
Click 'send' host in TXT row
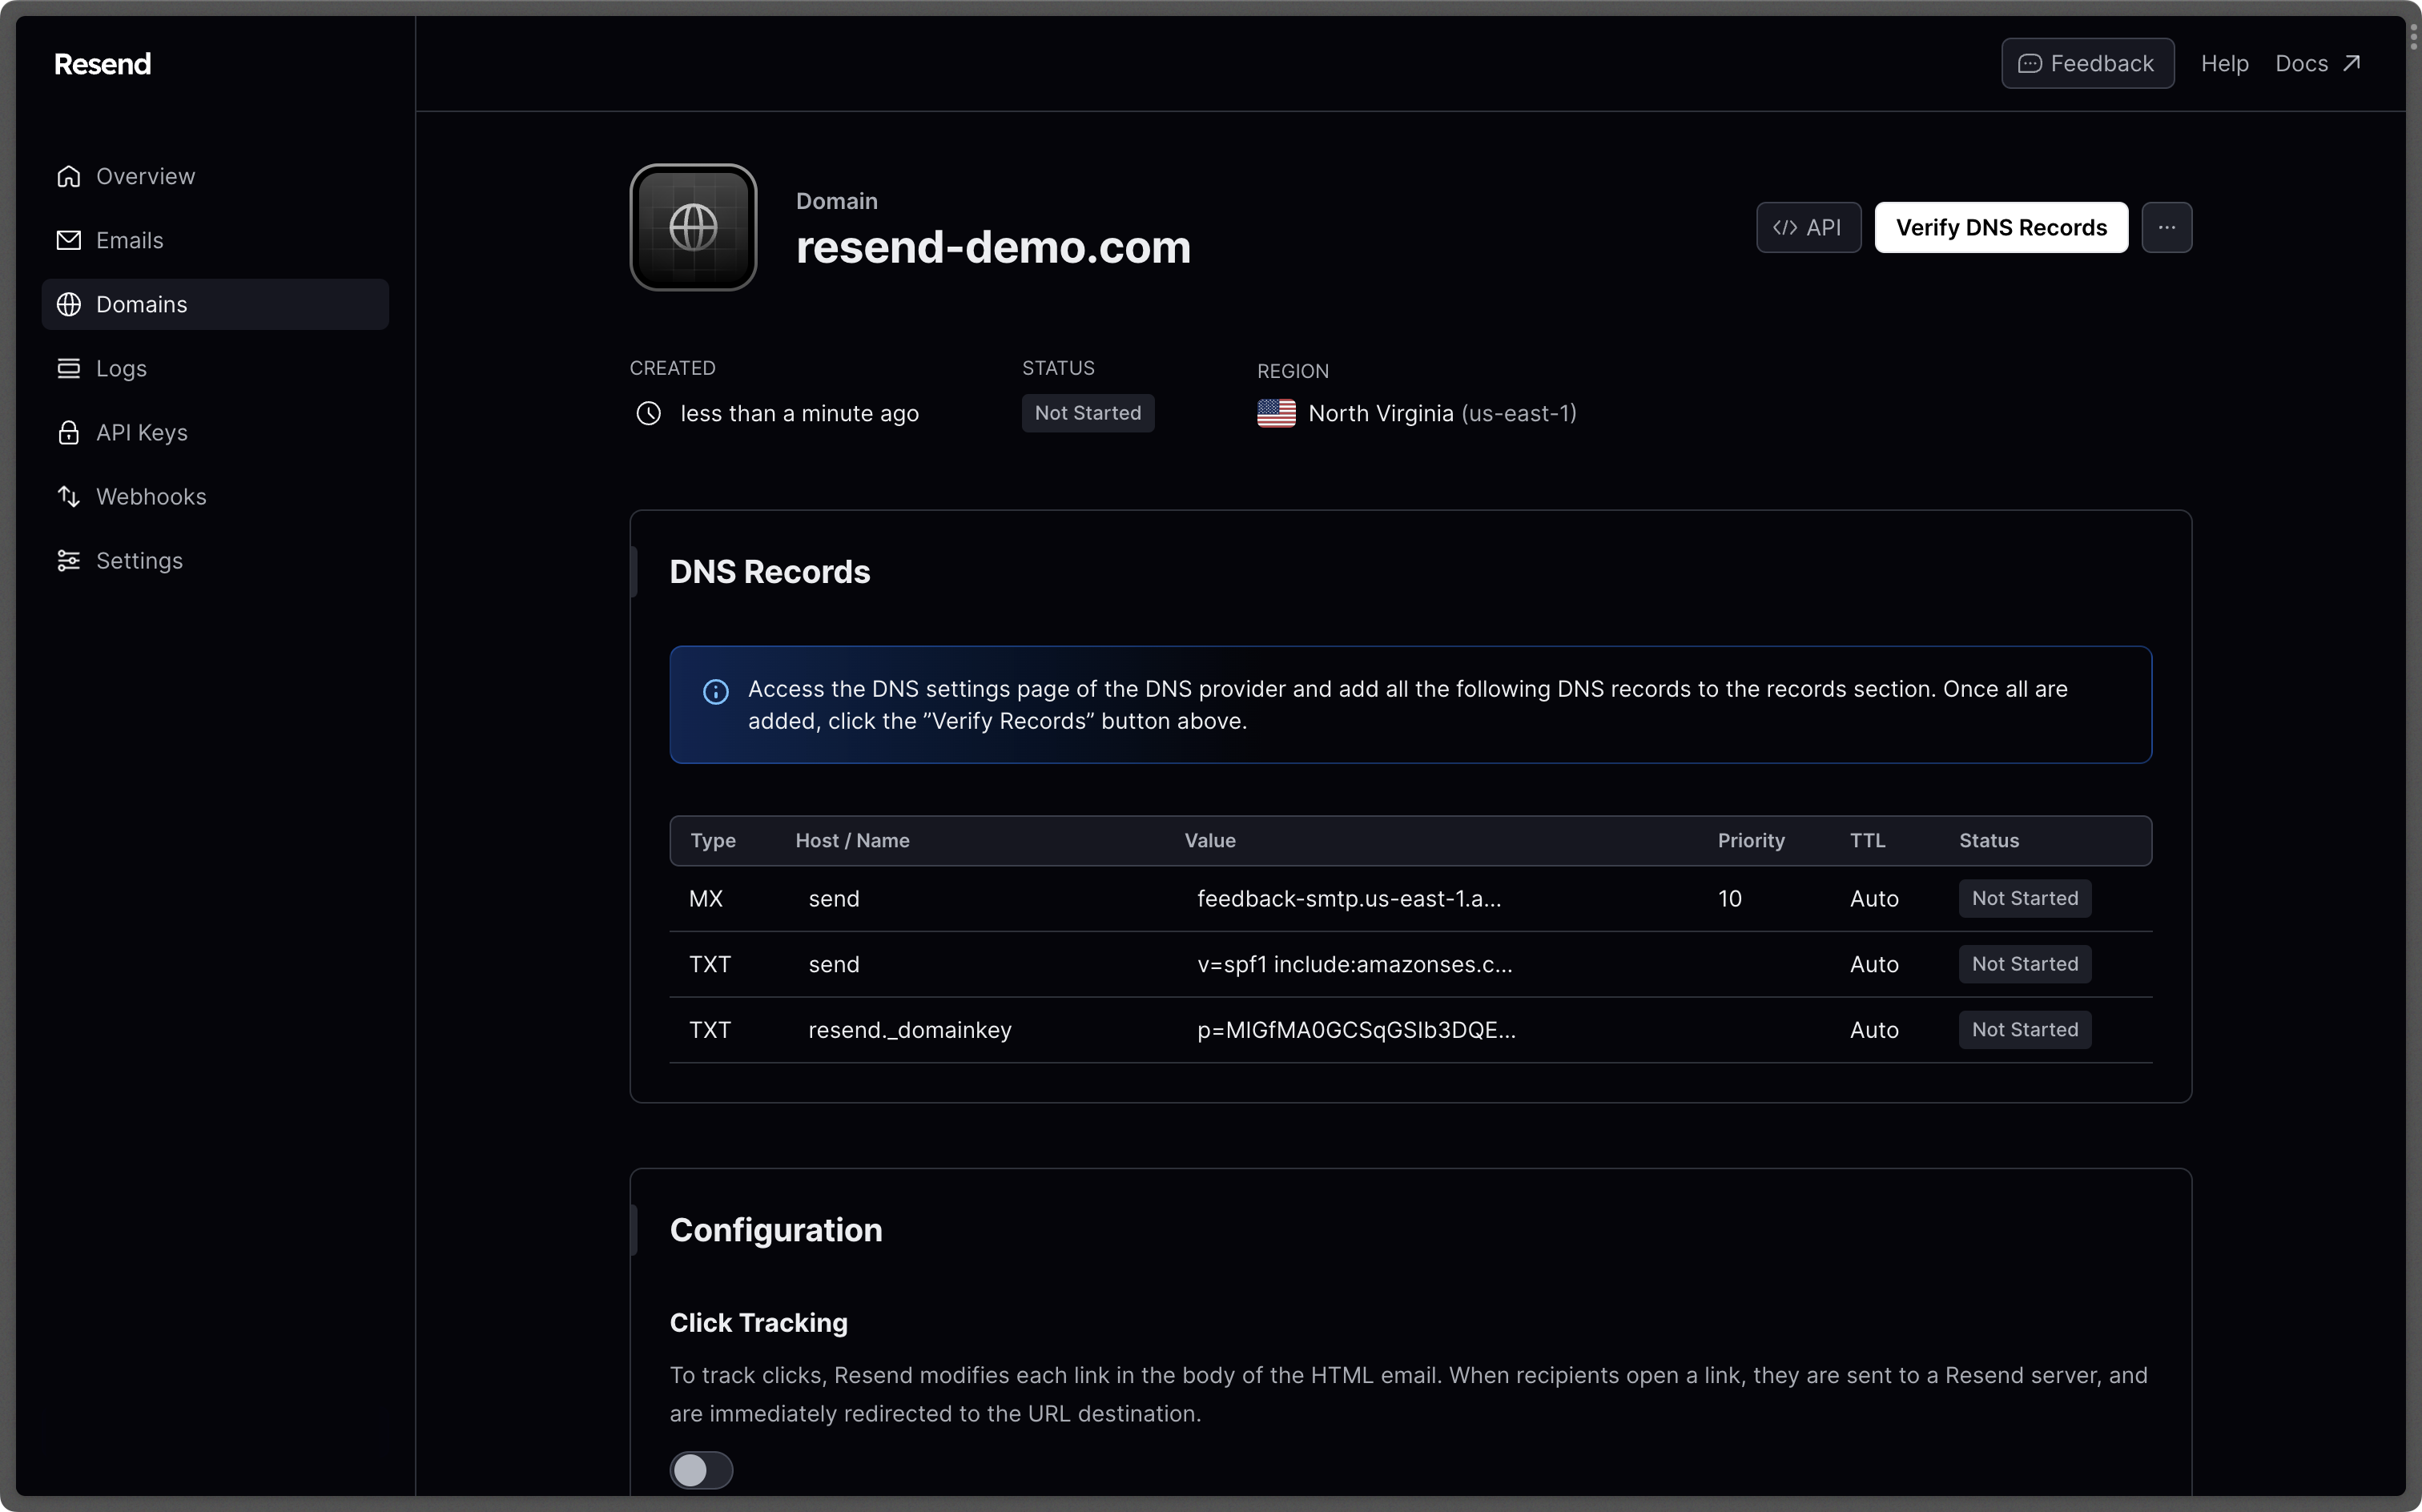coord(834,964)
